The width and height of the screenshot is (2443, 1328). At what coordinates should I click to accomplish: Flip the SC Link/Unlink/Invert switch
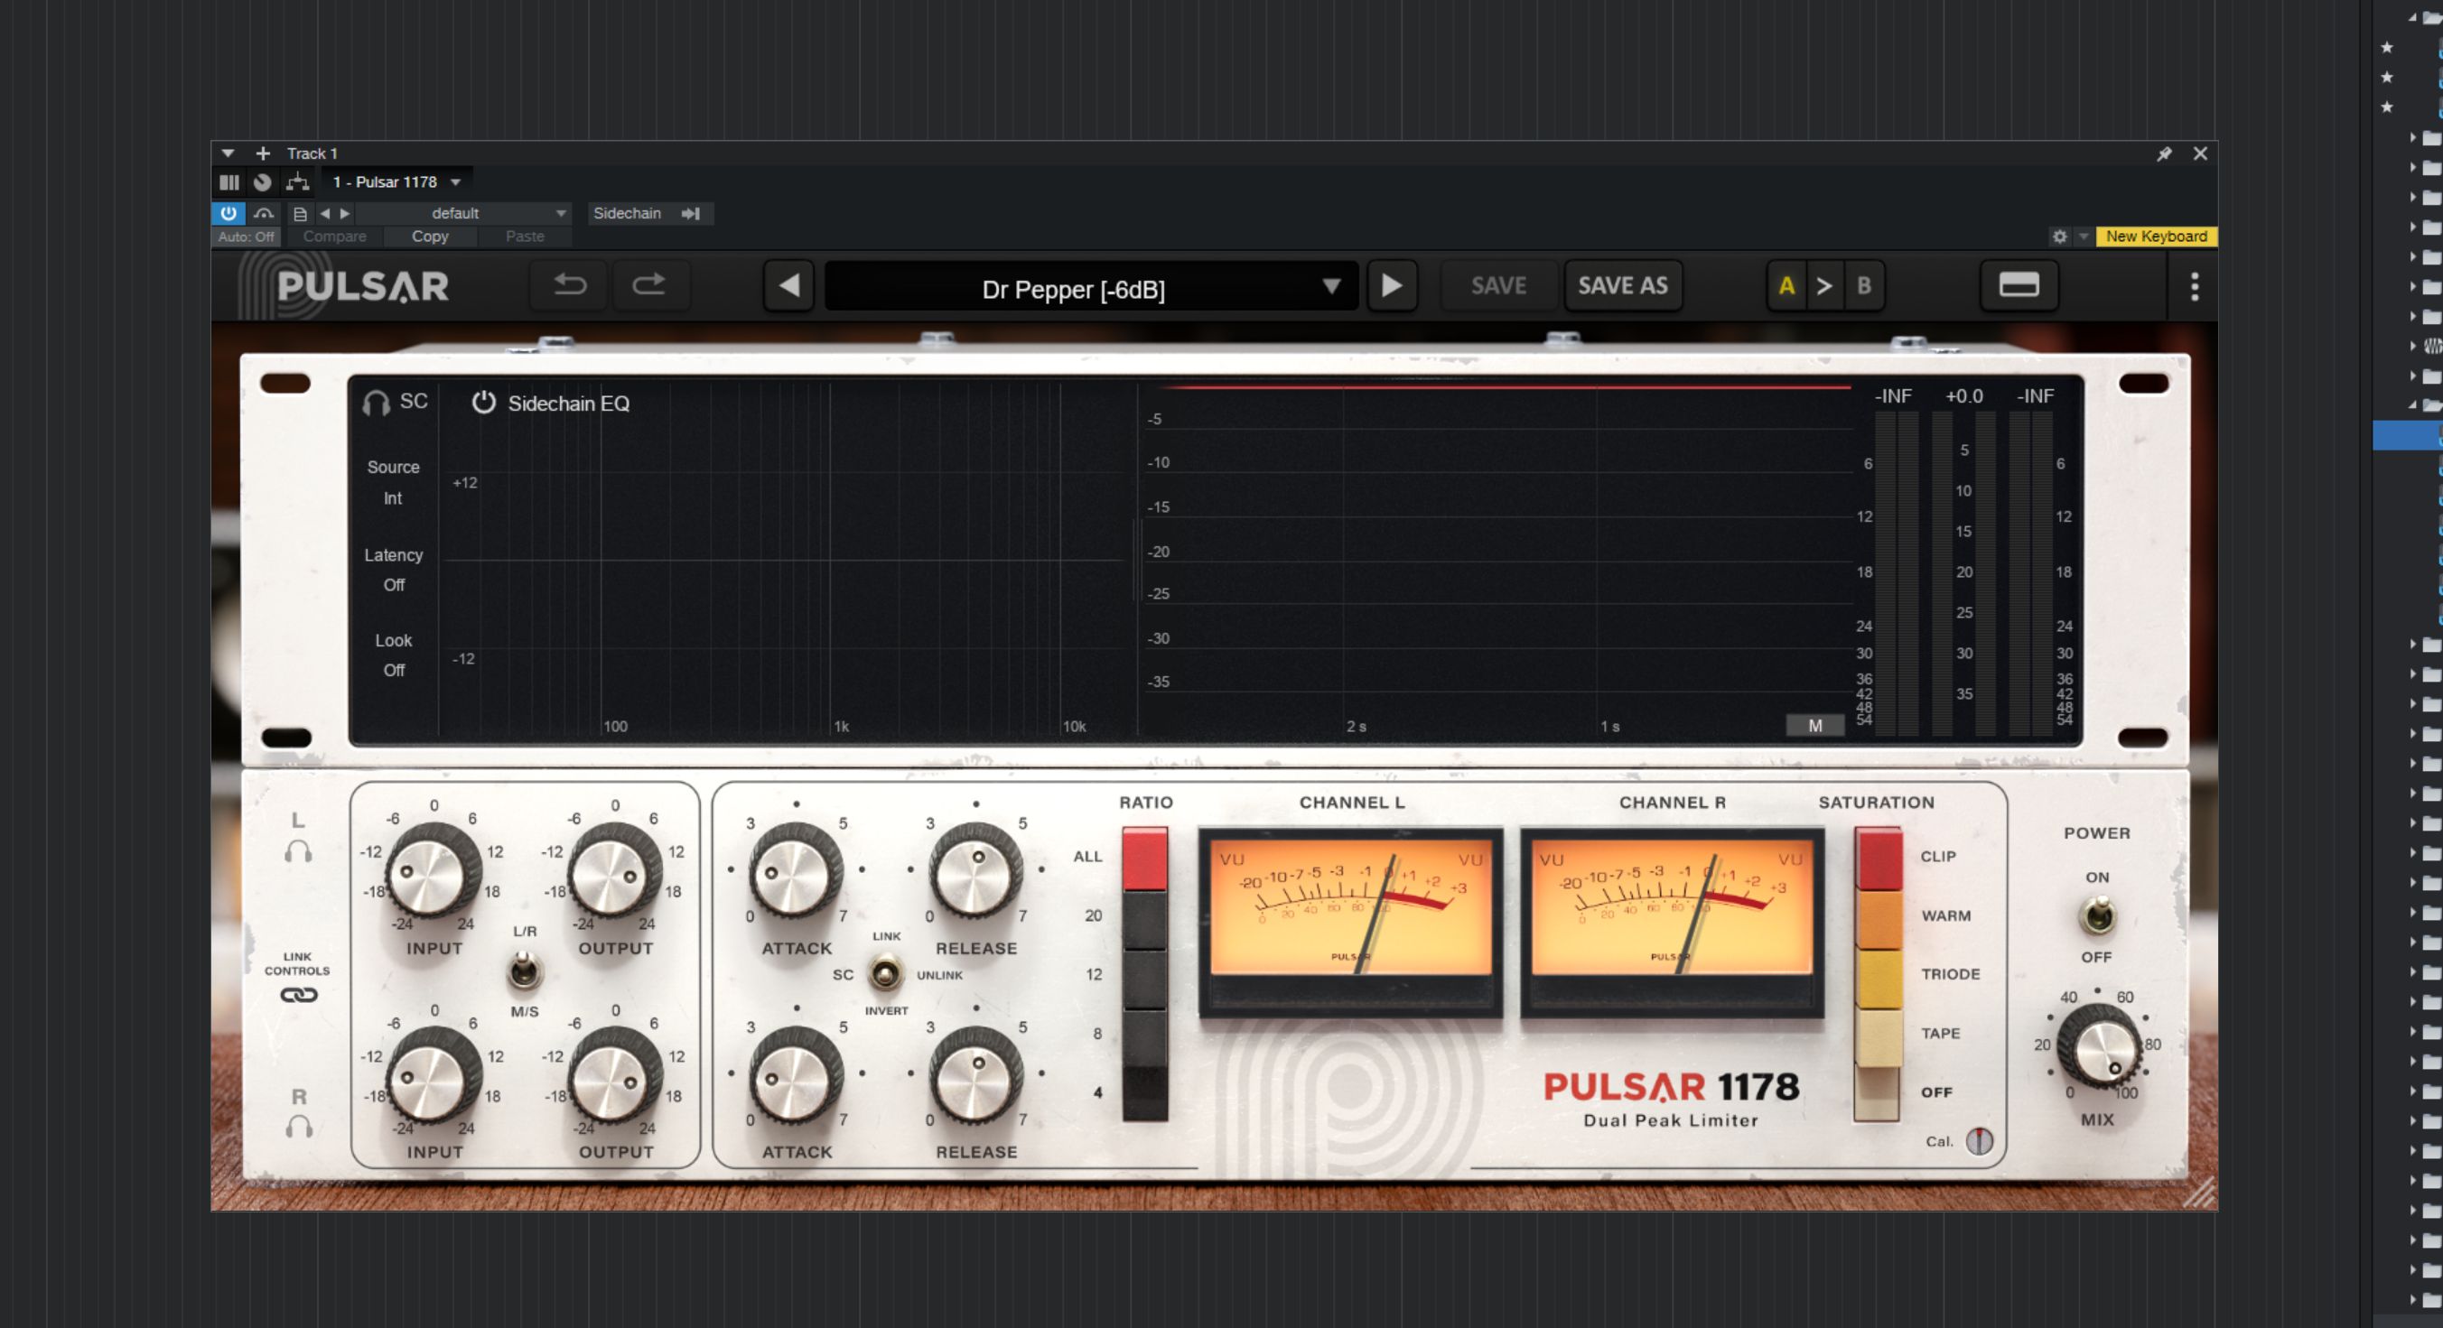tap(886, 973)
